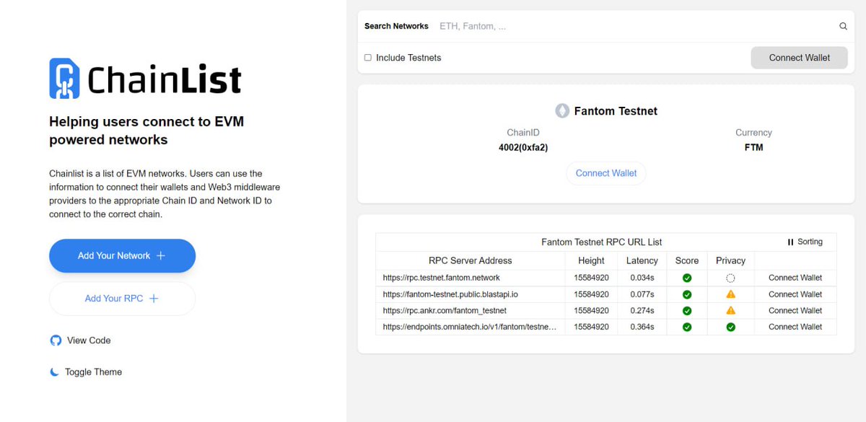Click privacy warning icon for blastapi.io row
This screenshot has height=422, width=866.
pyautogui.click(x=730, y=294)
